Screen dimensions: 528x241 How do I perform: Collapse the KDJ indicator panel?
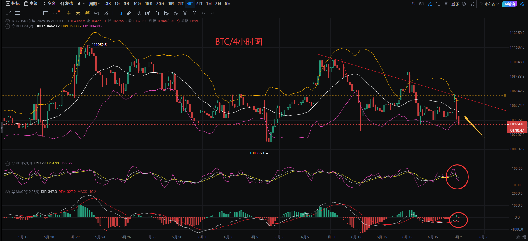(x=8, y=163)
